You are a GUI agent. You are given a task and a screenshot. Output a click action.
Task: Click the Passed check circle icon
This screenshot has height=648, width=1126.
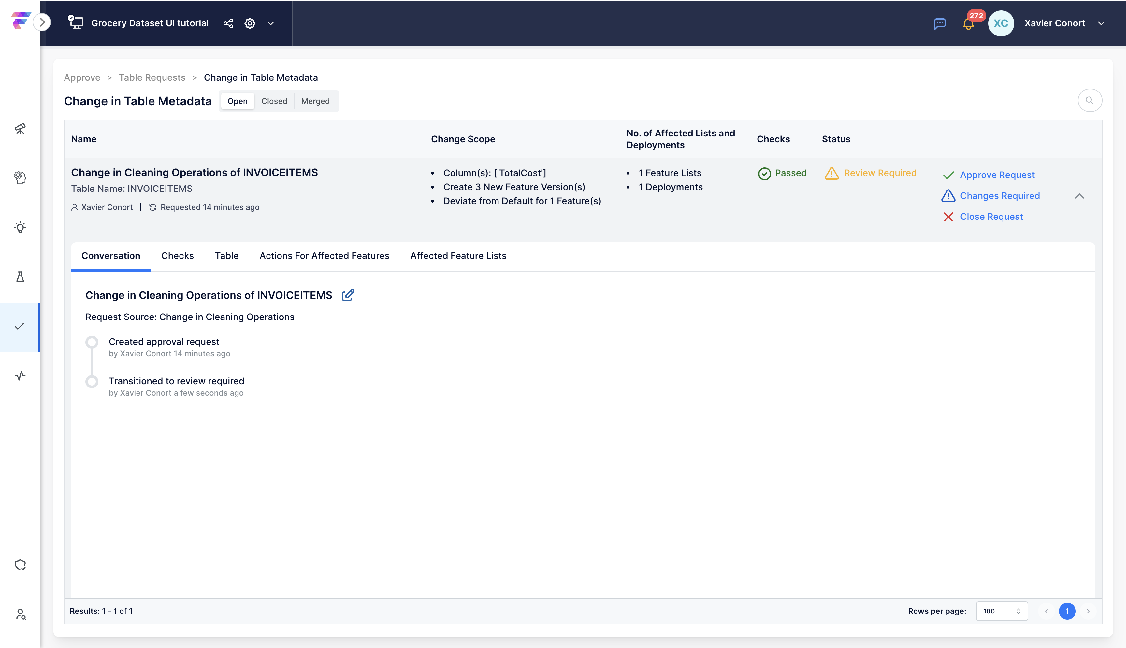pyautogui.click(x=764, y=174)
